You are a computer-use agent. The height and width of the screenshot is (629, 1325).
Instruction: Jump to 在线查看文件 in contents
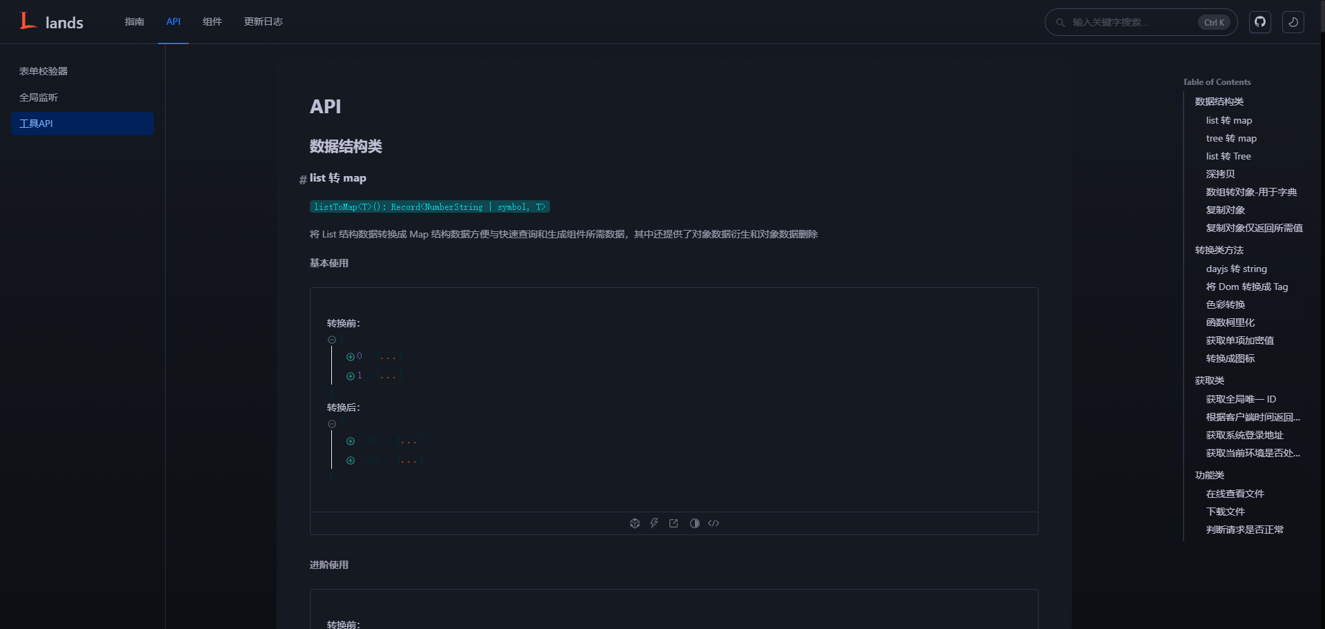(1235, 494)
